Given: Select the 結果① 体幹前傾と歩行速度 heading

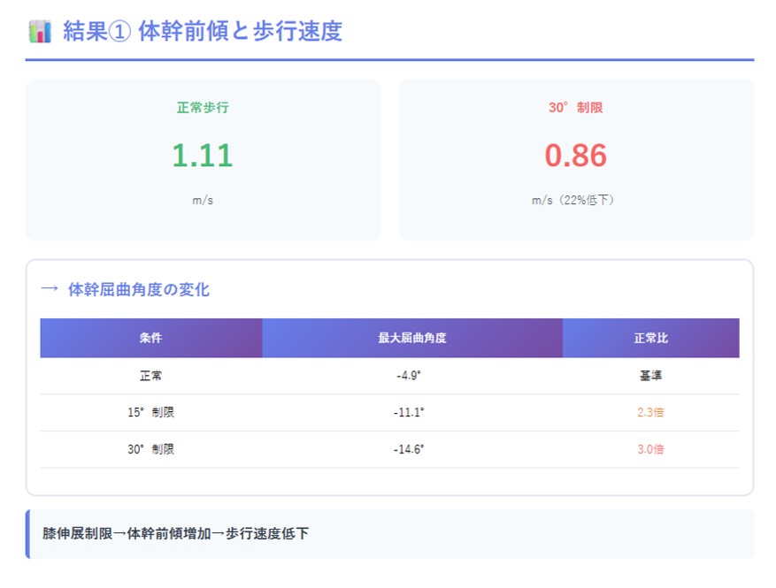Looking at the screenshot, I should [202, 32].
